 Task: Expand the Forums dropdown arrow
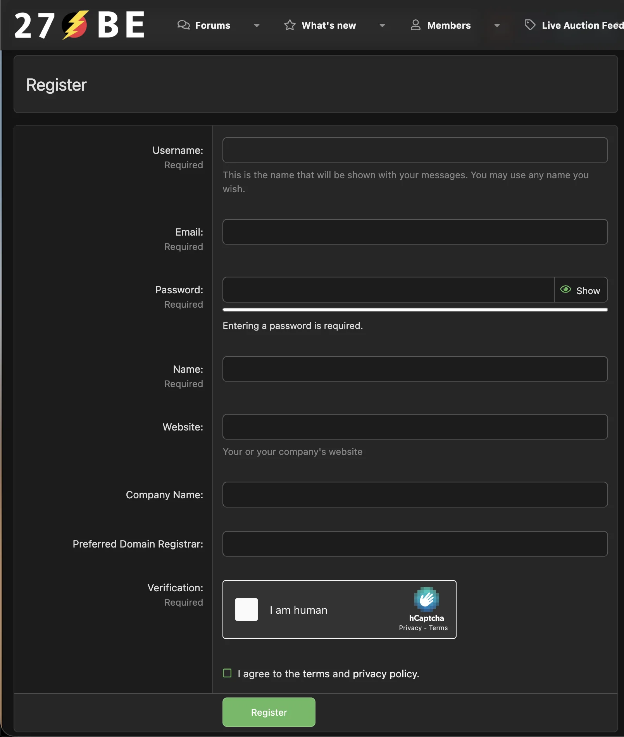[x=257, y=26]
